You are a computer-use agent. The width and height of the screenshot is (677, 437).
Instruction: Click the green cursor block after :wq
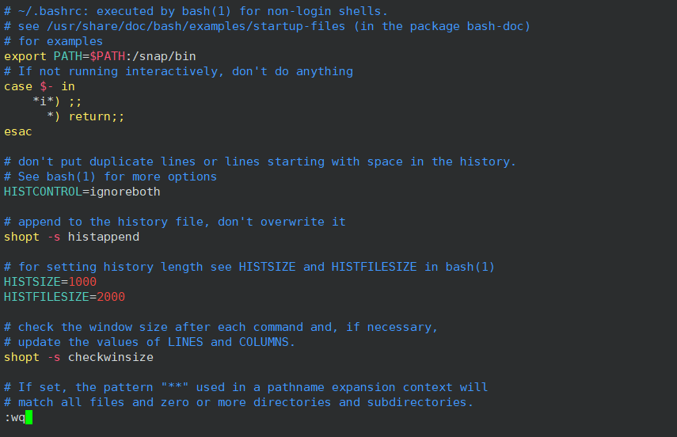(29, 417)
